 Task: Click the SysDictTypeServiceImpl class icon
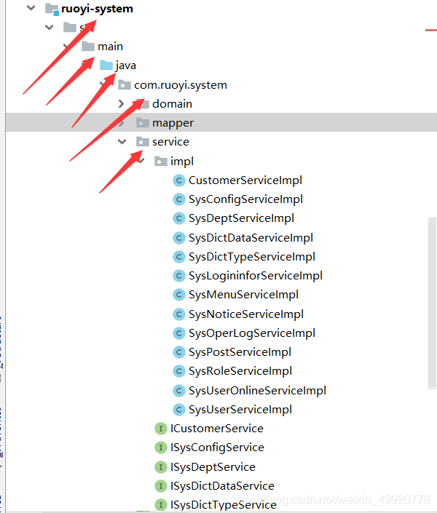(x=179, y=257)
